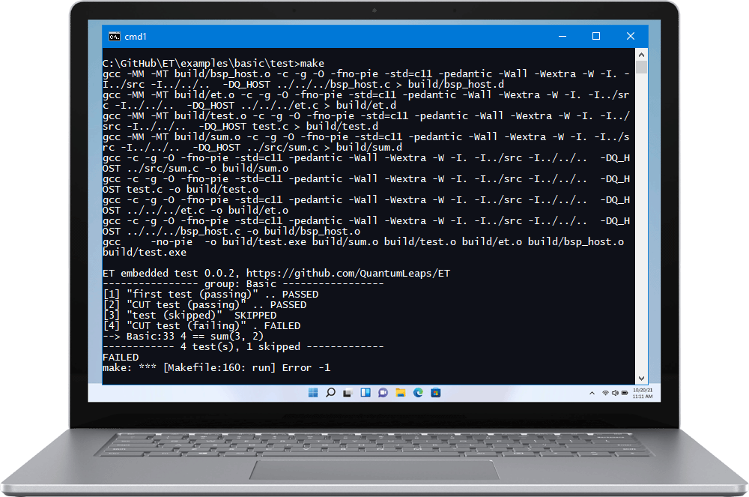Open File Explorer from taskbar

tap(401, 393)
